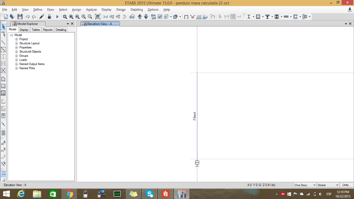
Task: Select the Reshape Object tool
Action: click(x=4, y=34)
